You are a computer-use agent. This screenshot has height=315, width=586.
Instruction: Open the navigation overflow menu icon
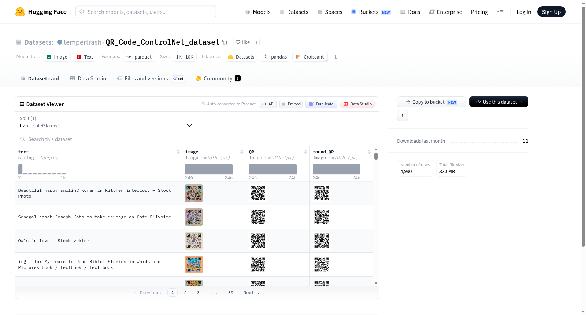point(500,12)
